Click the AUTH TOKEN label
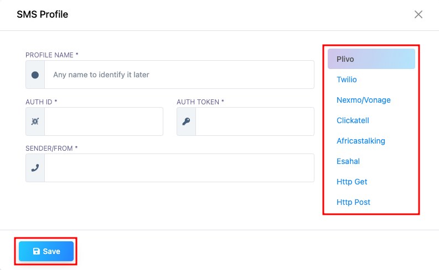The height and width of the screenshot is (270, 439). click(x=200, y=102)
